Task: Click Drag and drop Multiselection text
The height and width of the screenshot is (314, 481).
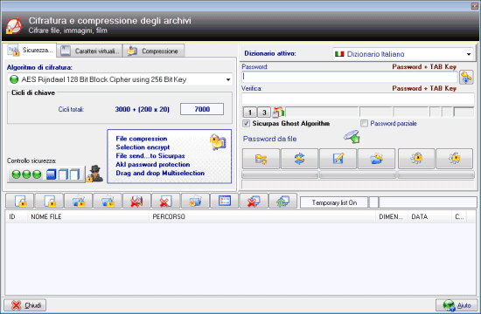Action: (x=160, y=173)
